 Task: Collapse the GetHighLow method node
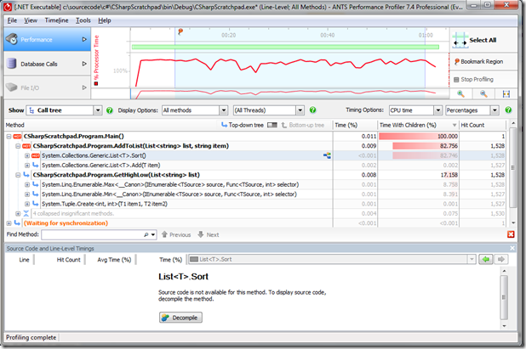[x=18, y=175]
